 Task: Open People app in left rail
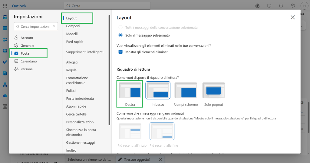coord(5,40)
